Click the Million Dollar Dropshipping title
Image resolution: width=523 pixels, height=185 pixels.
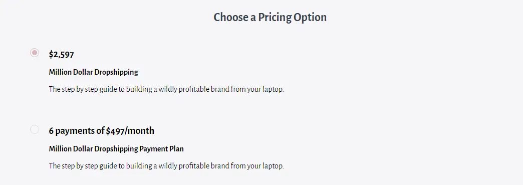coord(93,72)
